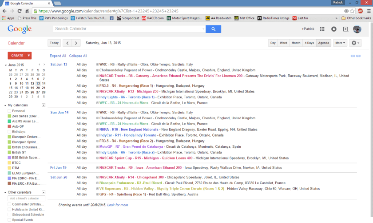
Task: Click the BTCC calendar color swatch
Action: pyautogui.click(x=9, y=162)
